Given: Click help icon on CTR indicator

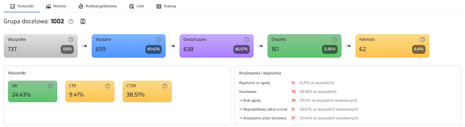Looking at the screenshot, I should (108, 86).
